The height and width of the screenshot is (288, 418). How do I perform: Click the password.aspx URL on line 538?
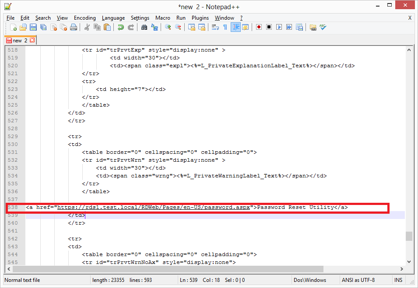point(154,207)
